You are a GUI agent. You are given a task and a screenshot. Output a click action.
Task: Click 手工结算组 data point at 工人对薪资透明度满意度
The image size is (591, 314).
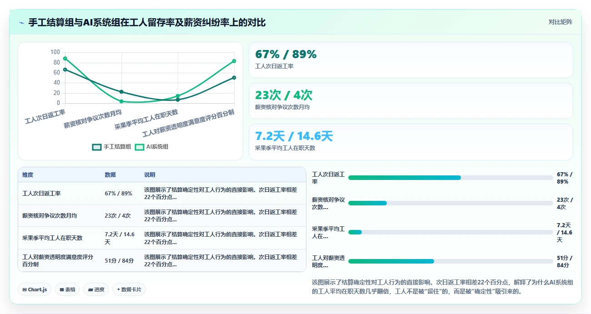tap(234, 78)
